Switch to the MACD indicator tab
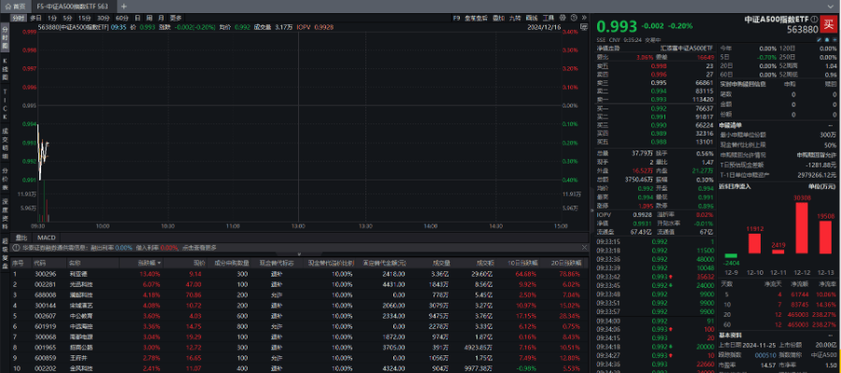This screenshot has height=373, width=841. click(46, 237)
